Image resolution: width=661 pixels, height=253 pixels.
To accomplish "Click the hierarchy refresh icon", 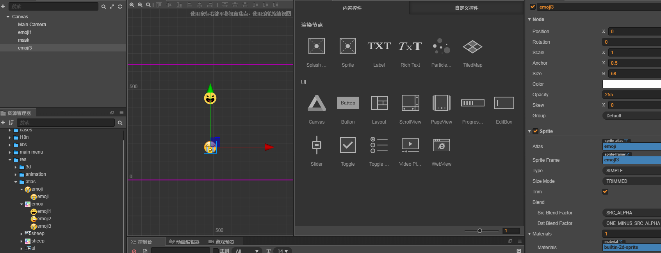I will (x=120, y=7).
